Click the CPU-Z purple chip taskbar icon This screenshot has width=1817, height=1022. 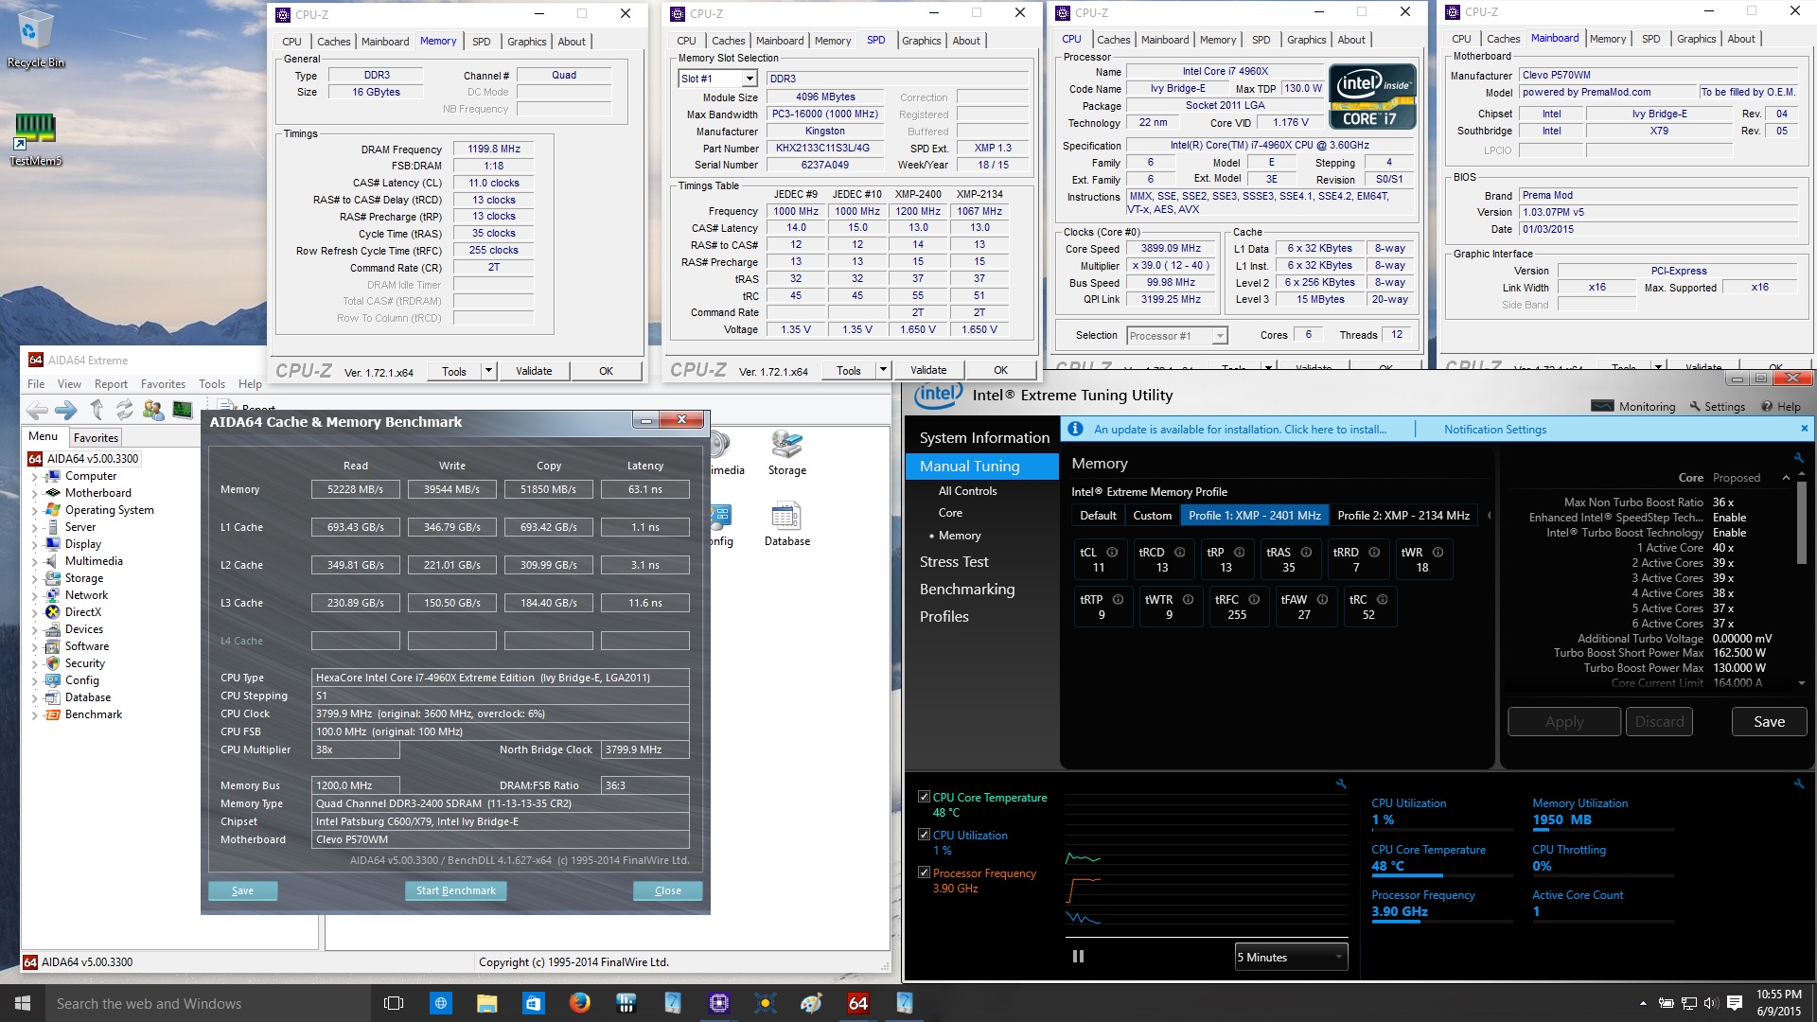718,1003
